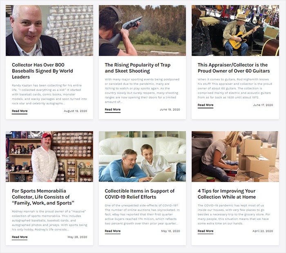Open '4 Tips for Improving Your Collection' title

226,194
